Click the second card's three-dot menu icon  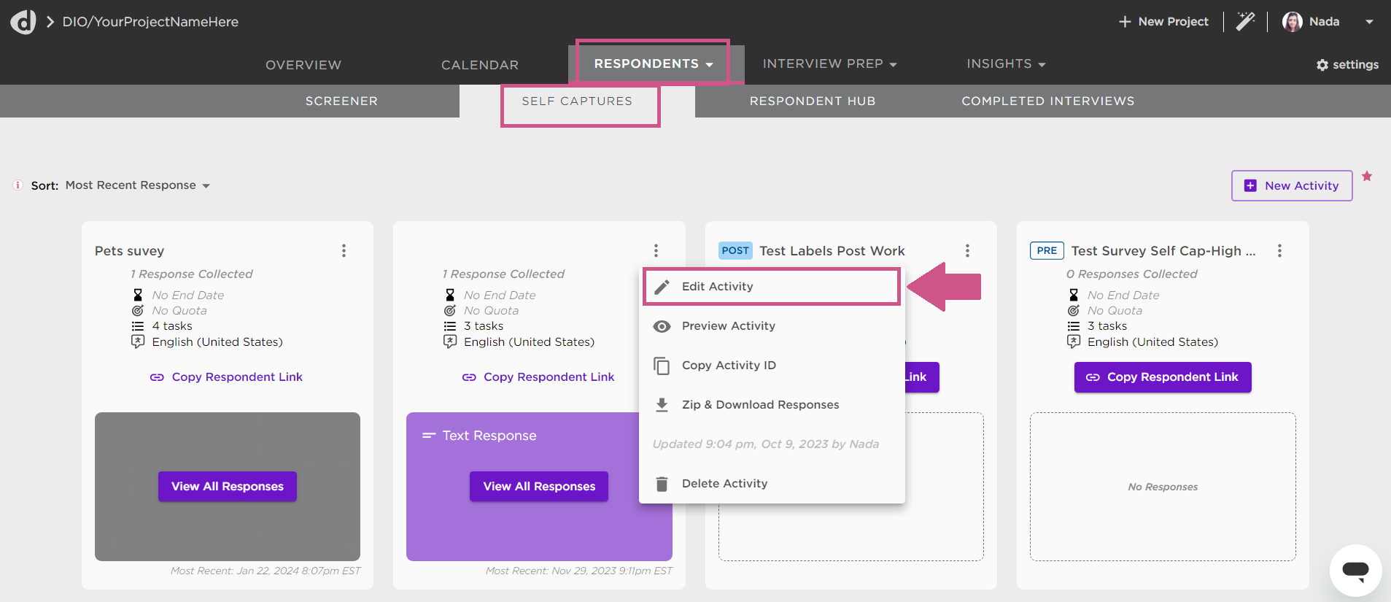point(656,250)
